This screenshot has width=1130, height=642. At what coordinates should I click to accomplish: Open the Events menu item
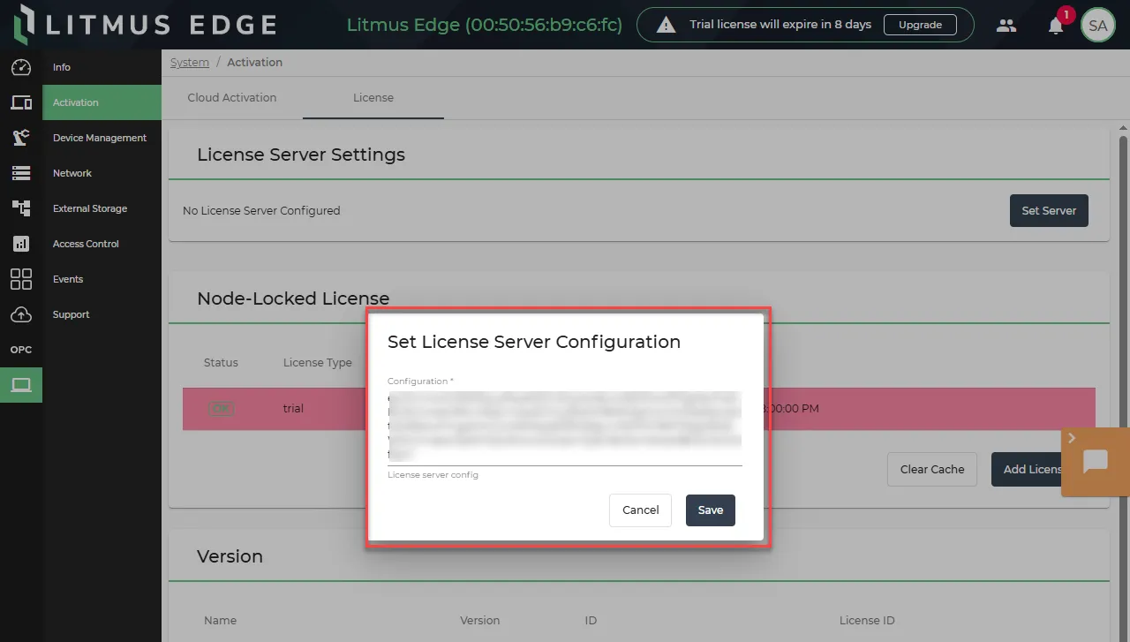pyautogui.click(x=102, y=279)
